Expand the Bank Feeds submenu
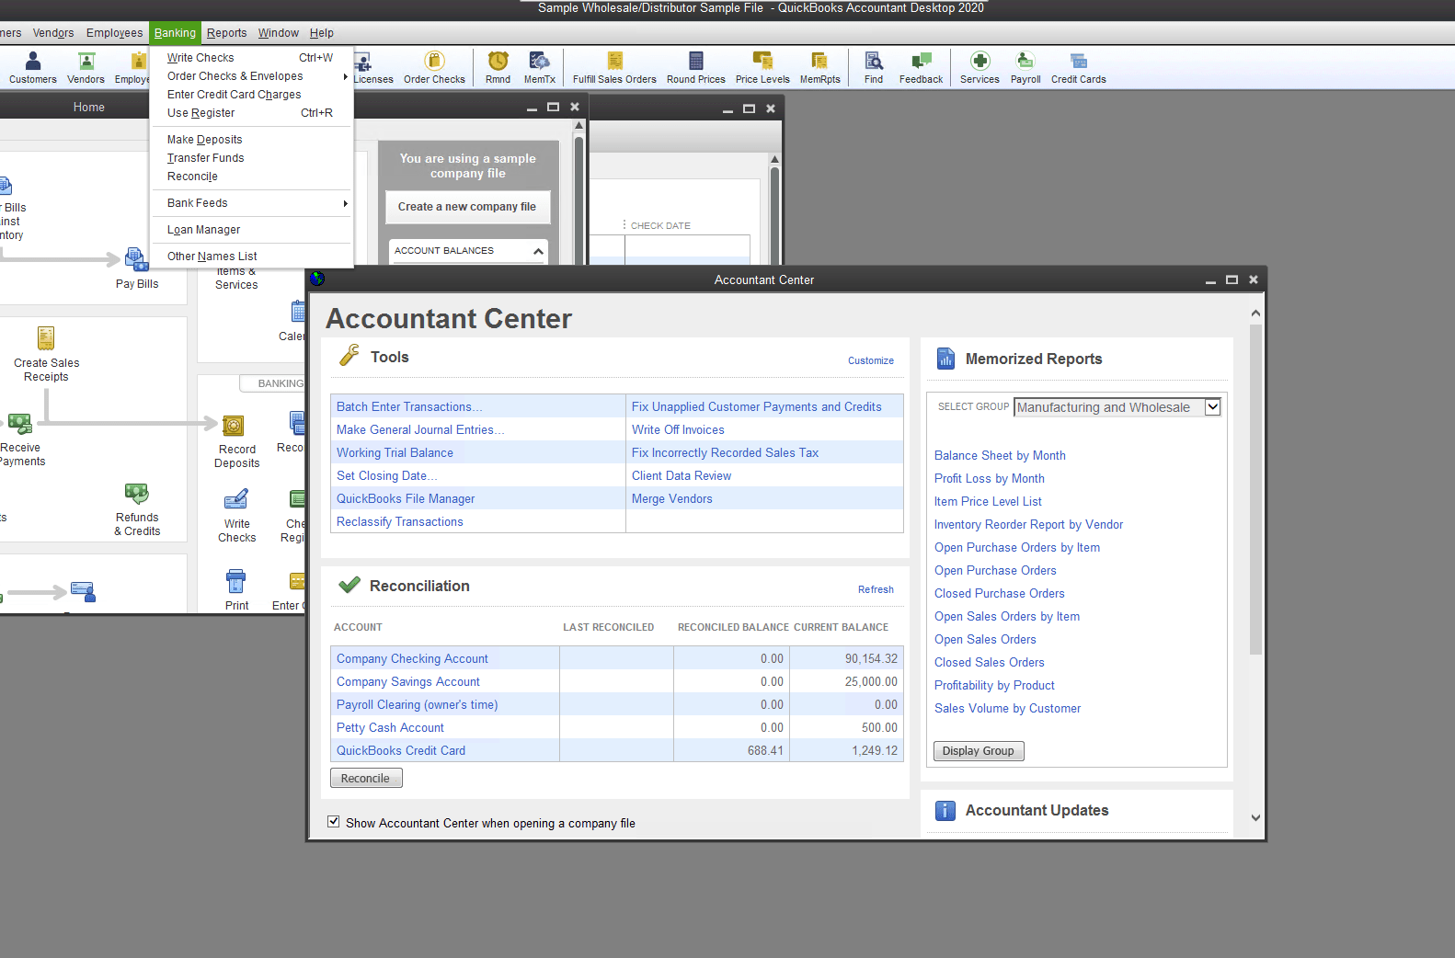Viewport: 1455px width, 958px height. point(251,203)
